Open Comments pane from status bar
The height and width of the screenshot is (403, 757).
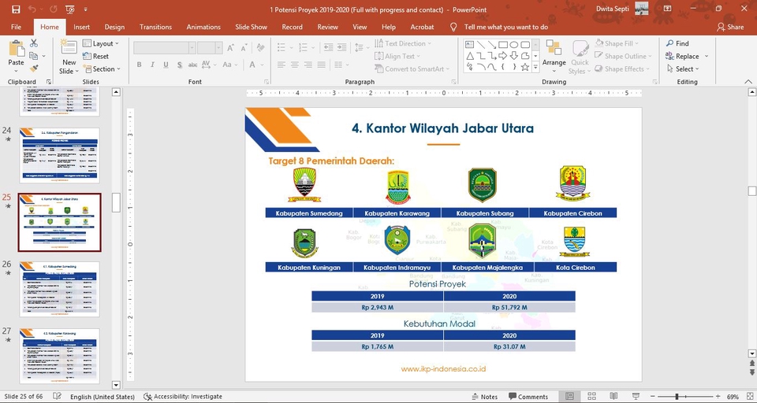[528, 397]
